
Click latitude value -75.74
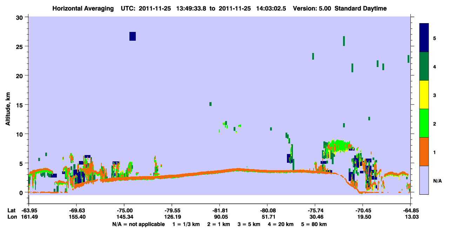pyautogui.click(x=315, y=210)
